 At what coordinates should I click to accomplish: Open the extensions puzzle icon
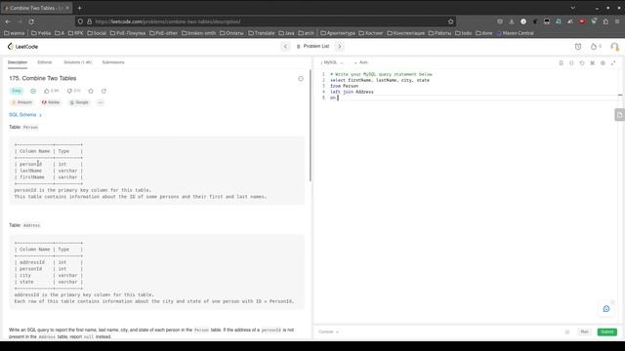pyautogui.click(x=605, y=21)
